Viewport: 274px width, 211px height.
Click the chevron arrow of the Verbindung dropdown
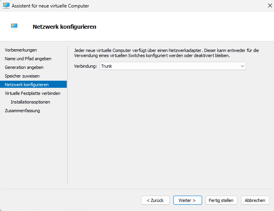coord(243,66)
